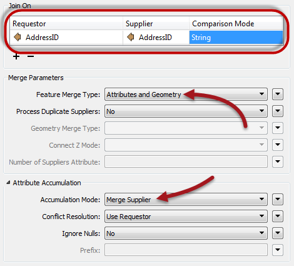
Task: Add a new Join On row with plus icon
Action: point(16,56)
